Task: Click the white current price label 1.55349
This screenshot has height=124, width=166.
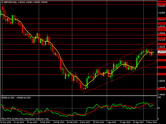Action: [x=161, y=52]
